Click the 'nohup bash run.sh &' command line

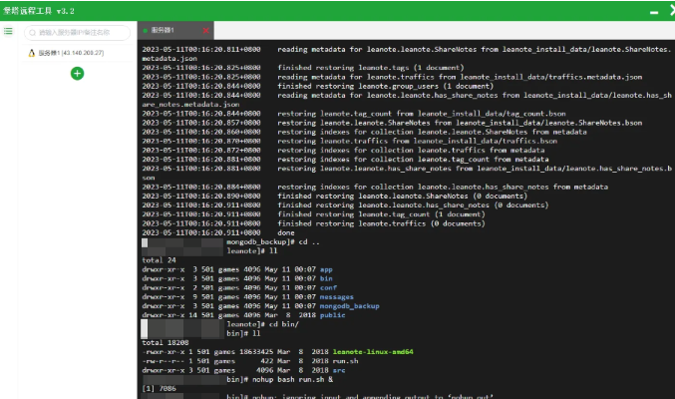tap(292, 380)
